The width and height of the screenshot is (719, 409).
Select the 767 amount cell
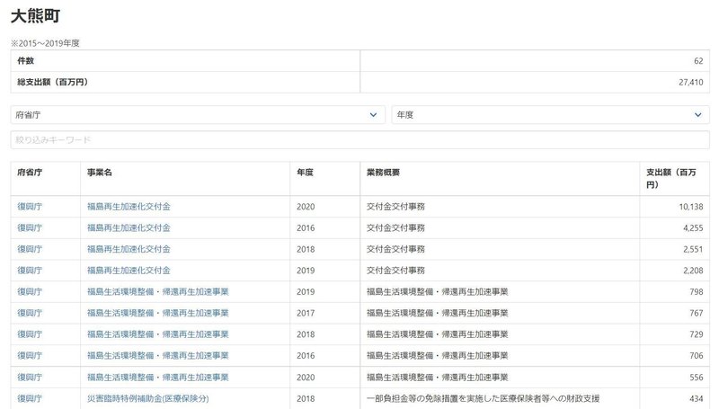[675, 313]
